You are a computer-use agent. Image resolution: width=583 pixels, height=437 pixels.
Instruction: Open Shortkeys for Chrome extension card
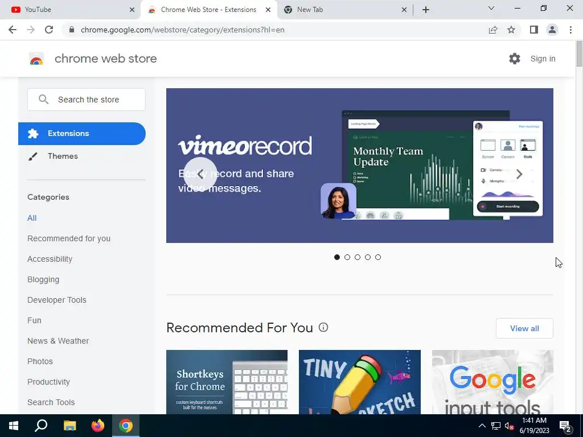pos(227,382)
